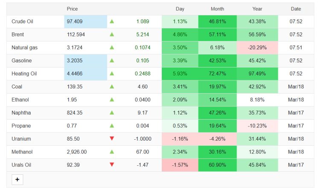Select the Natural gas -20.29% year cell
This screenshot has width=321, height=188.
(257, 48)
